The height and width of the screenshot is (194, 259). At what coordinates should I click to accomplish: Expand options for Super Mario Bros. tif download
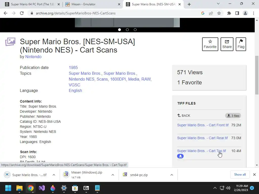[54, 175]
